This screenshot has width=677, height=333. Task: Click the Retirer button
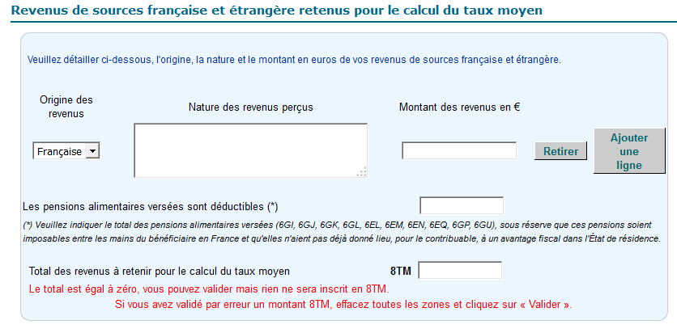560,151
